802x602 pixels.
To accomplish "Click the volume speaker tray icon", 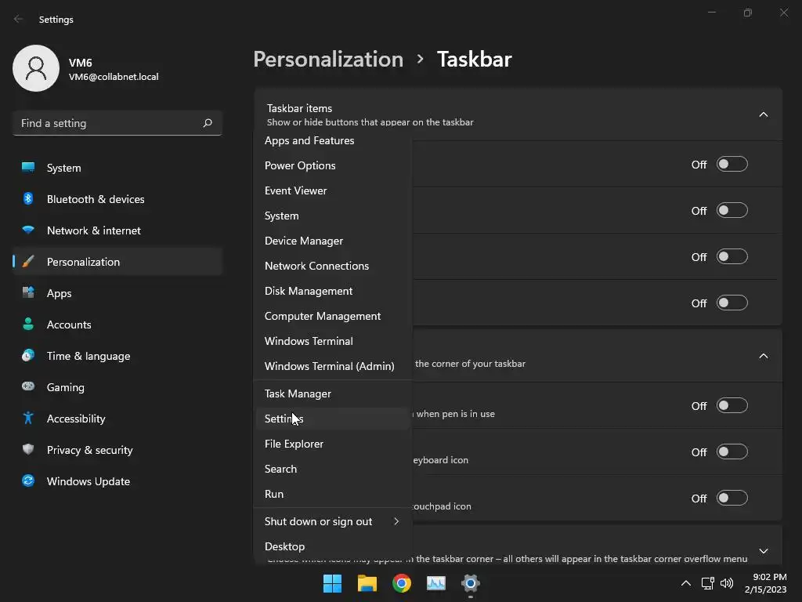I will pyautogui.click(x=726, y=583).
